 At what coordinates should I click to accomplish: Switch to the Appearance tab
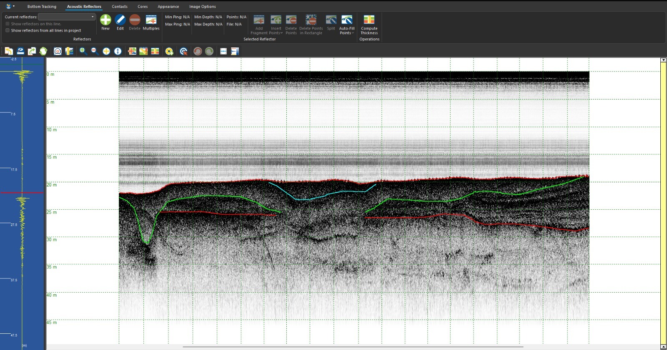point(168,7)
